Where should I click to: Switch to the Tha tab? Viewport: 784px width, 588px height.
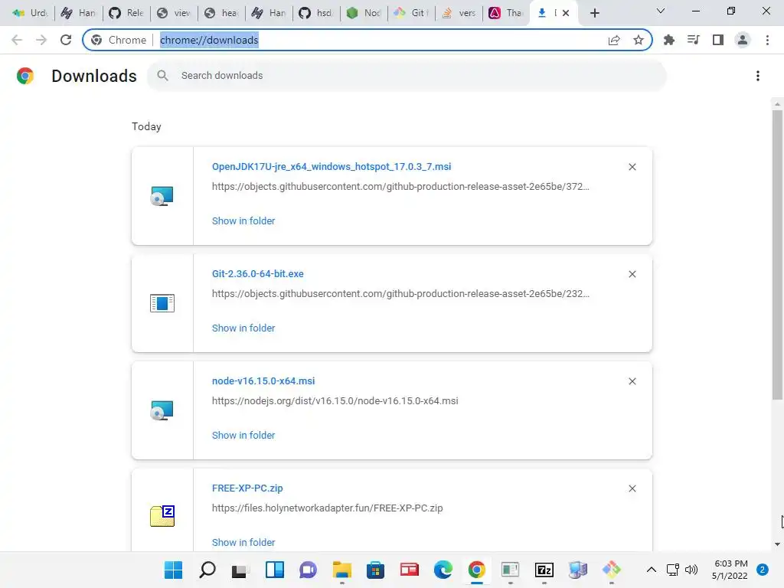[507, 13]
